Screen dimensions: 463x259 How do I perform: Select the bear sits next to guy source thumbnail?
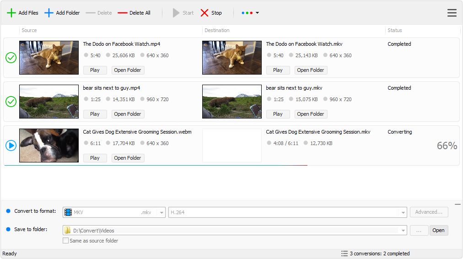pyautogui.click(x=49, y=102)
